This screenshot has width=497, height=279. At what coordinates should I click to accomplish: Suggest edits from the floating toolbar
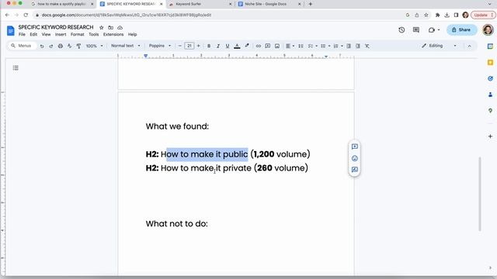tap(355, 170)
